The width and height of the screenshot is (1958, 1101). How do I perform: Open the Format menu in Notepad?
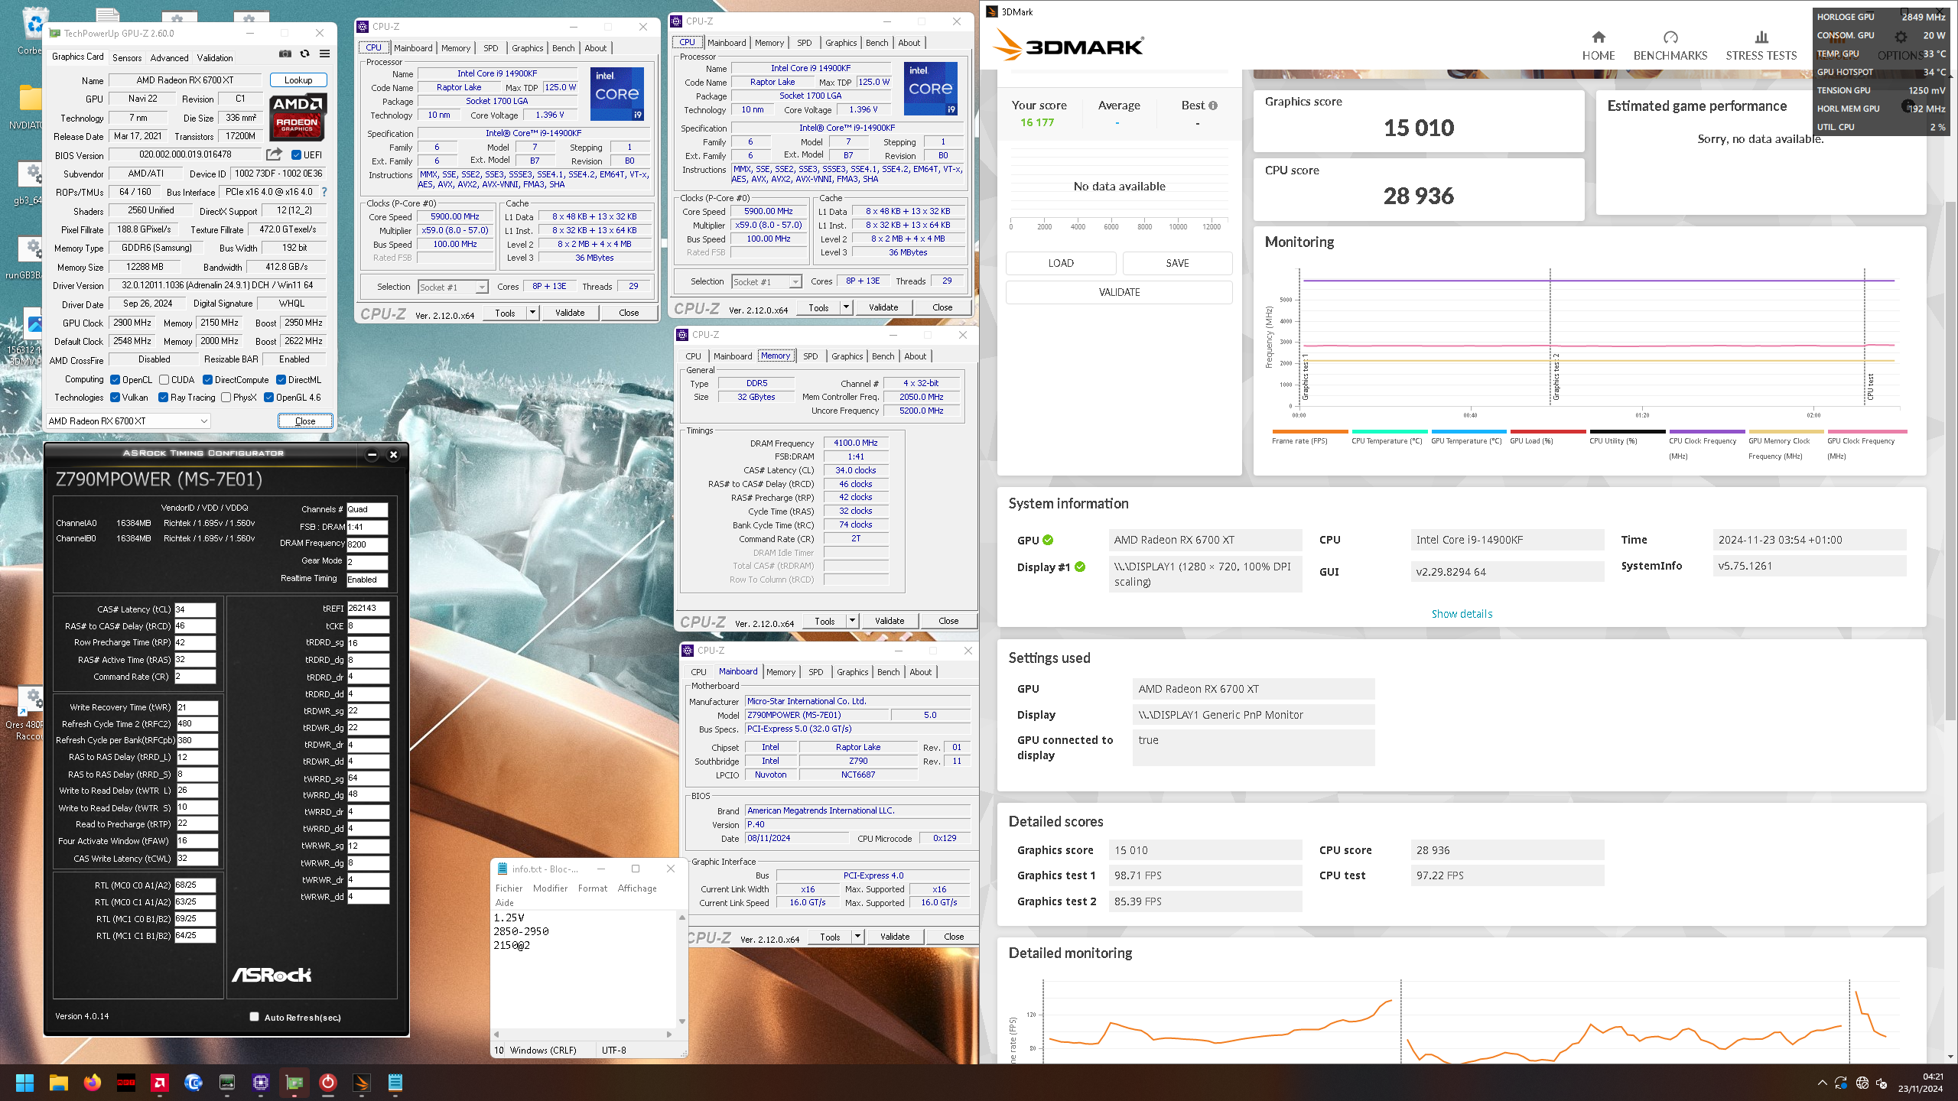coord(592,888)
